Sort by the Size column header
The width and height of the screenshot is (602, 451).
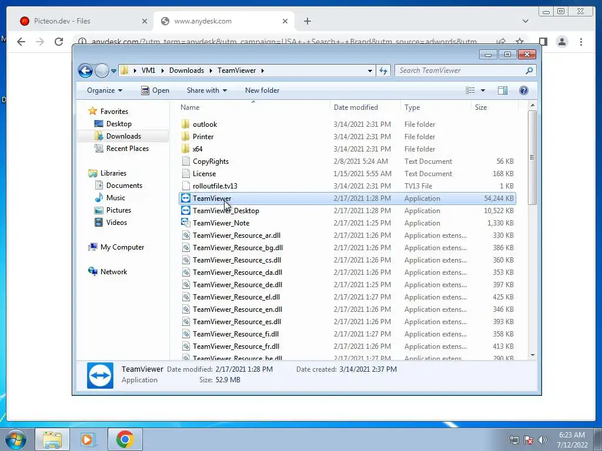click(x=481, y=107)
